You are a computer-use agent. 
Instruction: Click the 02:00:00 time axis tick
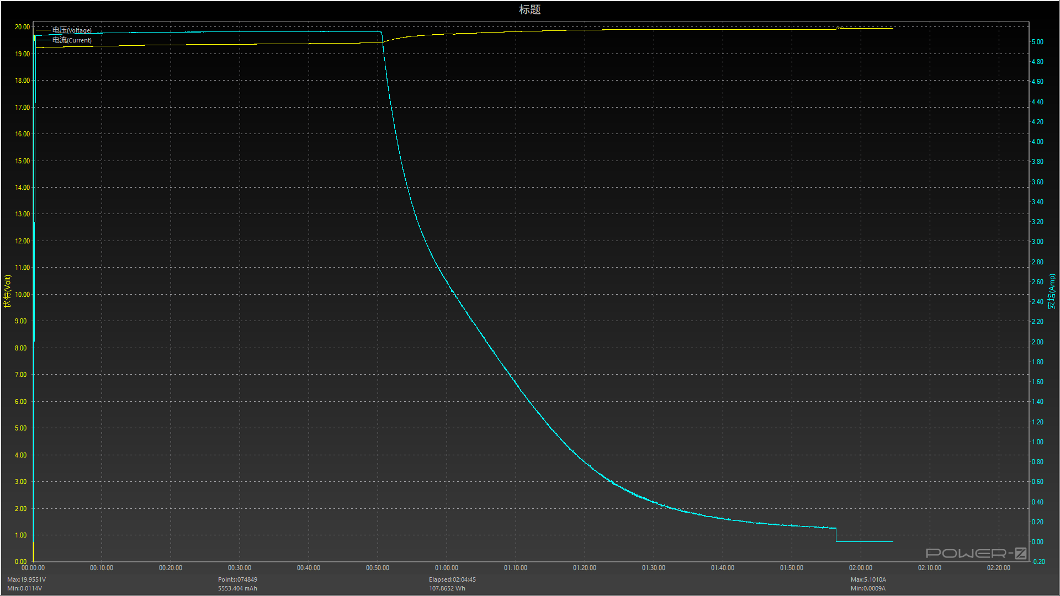[x=861, y=568]
